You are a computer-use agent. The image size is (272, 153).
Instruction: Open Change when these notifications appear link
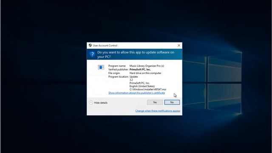pos(158,110)
